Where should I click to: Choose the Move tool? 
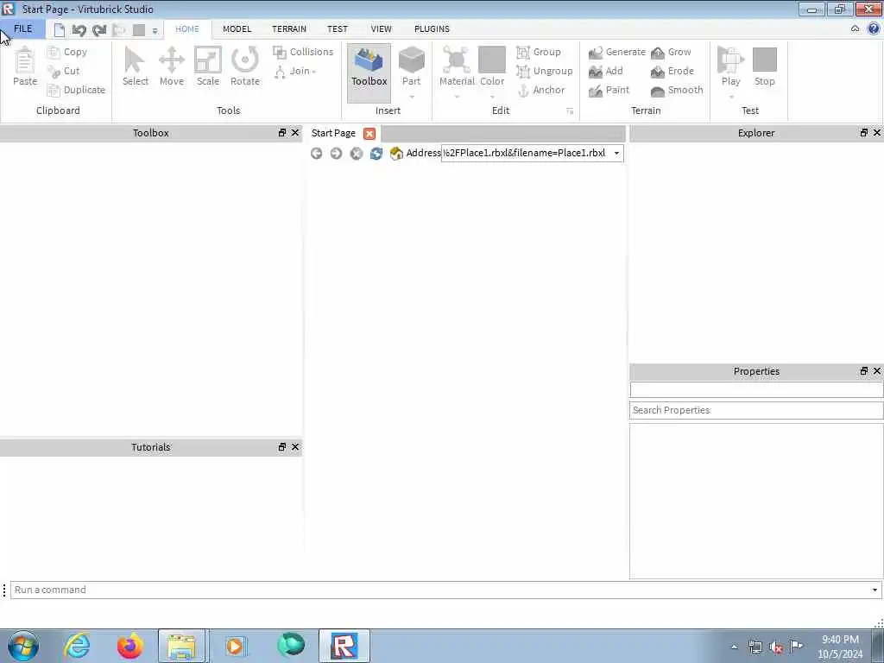point(172,66)
